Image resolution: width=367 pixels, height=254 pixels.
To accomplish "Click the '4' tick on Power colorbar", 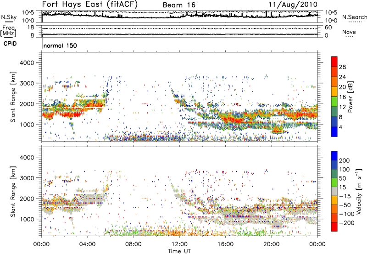I will click(340, 127).
